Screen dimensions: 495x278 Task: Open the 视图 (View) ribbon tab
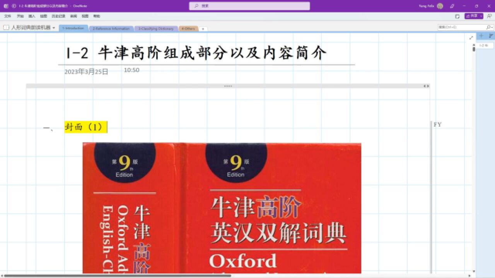85,16
